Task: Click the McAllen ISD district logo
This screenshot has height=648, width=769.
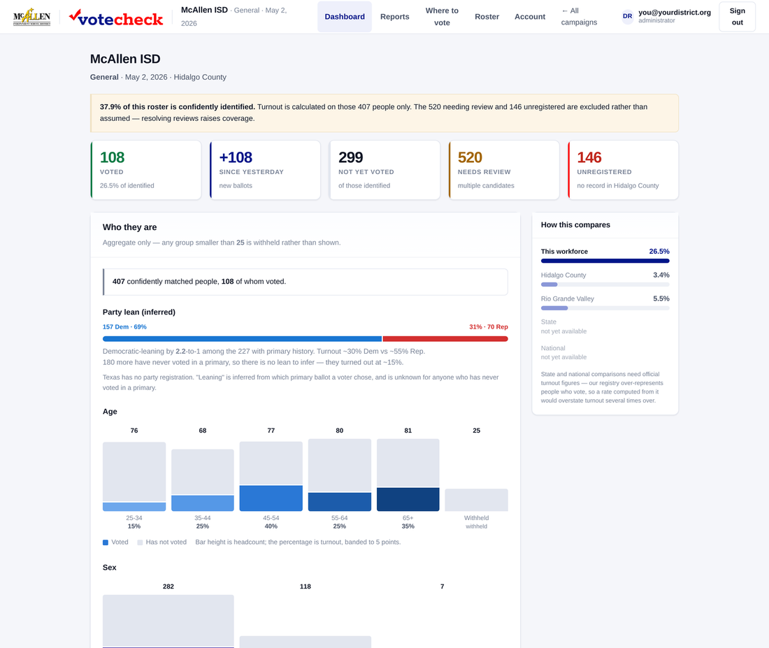Action: coord(32,17)
